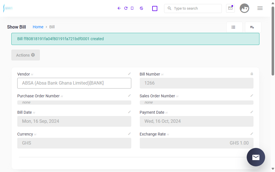Click the refresh icon in header
This screenshot has width=275, height=172.
(126, 8)
